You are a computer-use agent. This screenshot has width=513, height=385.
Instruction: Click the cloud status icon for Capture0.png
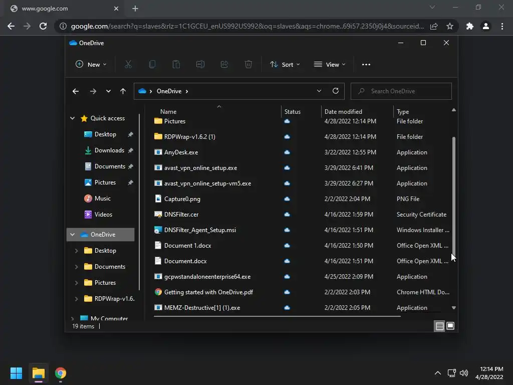(x=287, y=199)
